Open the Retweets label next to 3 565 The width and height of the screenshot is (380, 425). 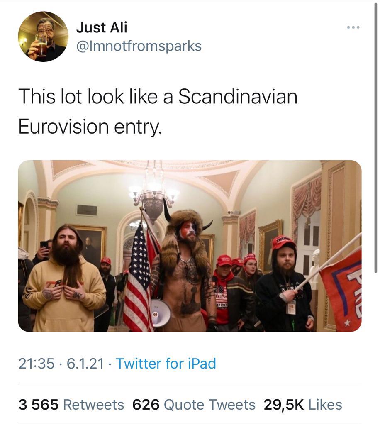94,405
